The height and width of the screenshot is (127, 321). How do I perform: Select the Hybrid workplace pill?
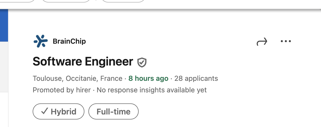[x=59, y=111]
